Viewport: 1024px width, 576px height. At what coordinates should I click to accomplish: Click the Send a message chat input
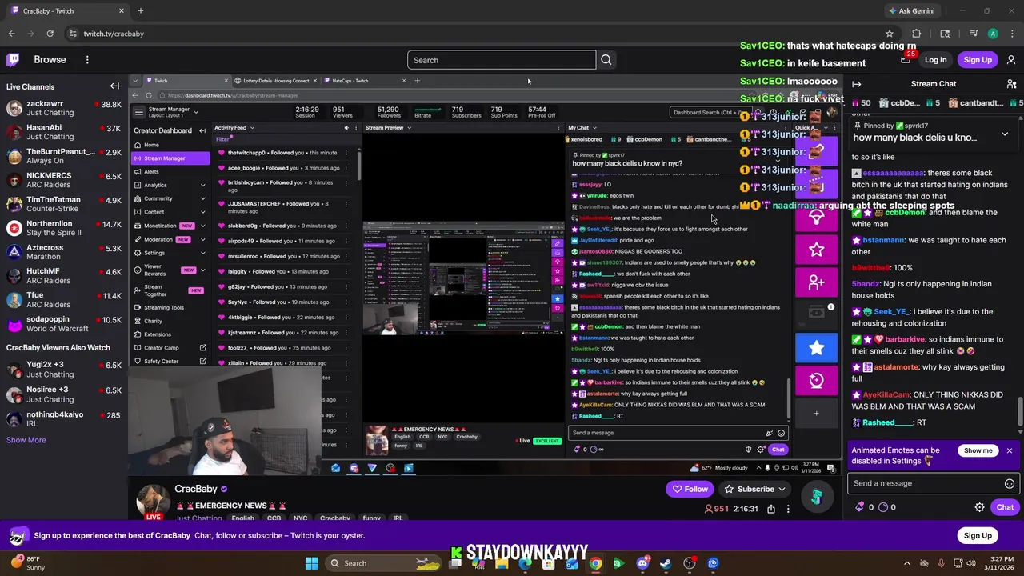tap(932, 483)
